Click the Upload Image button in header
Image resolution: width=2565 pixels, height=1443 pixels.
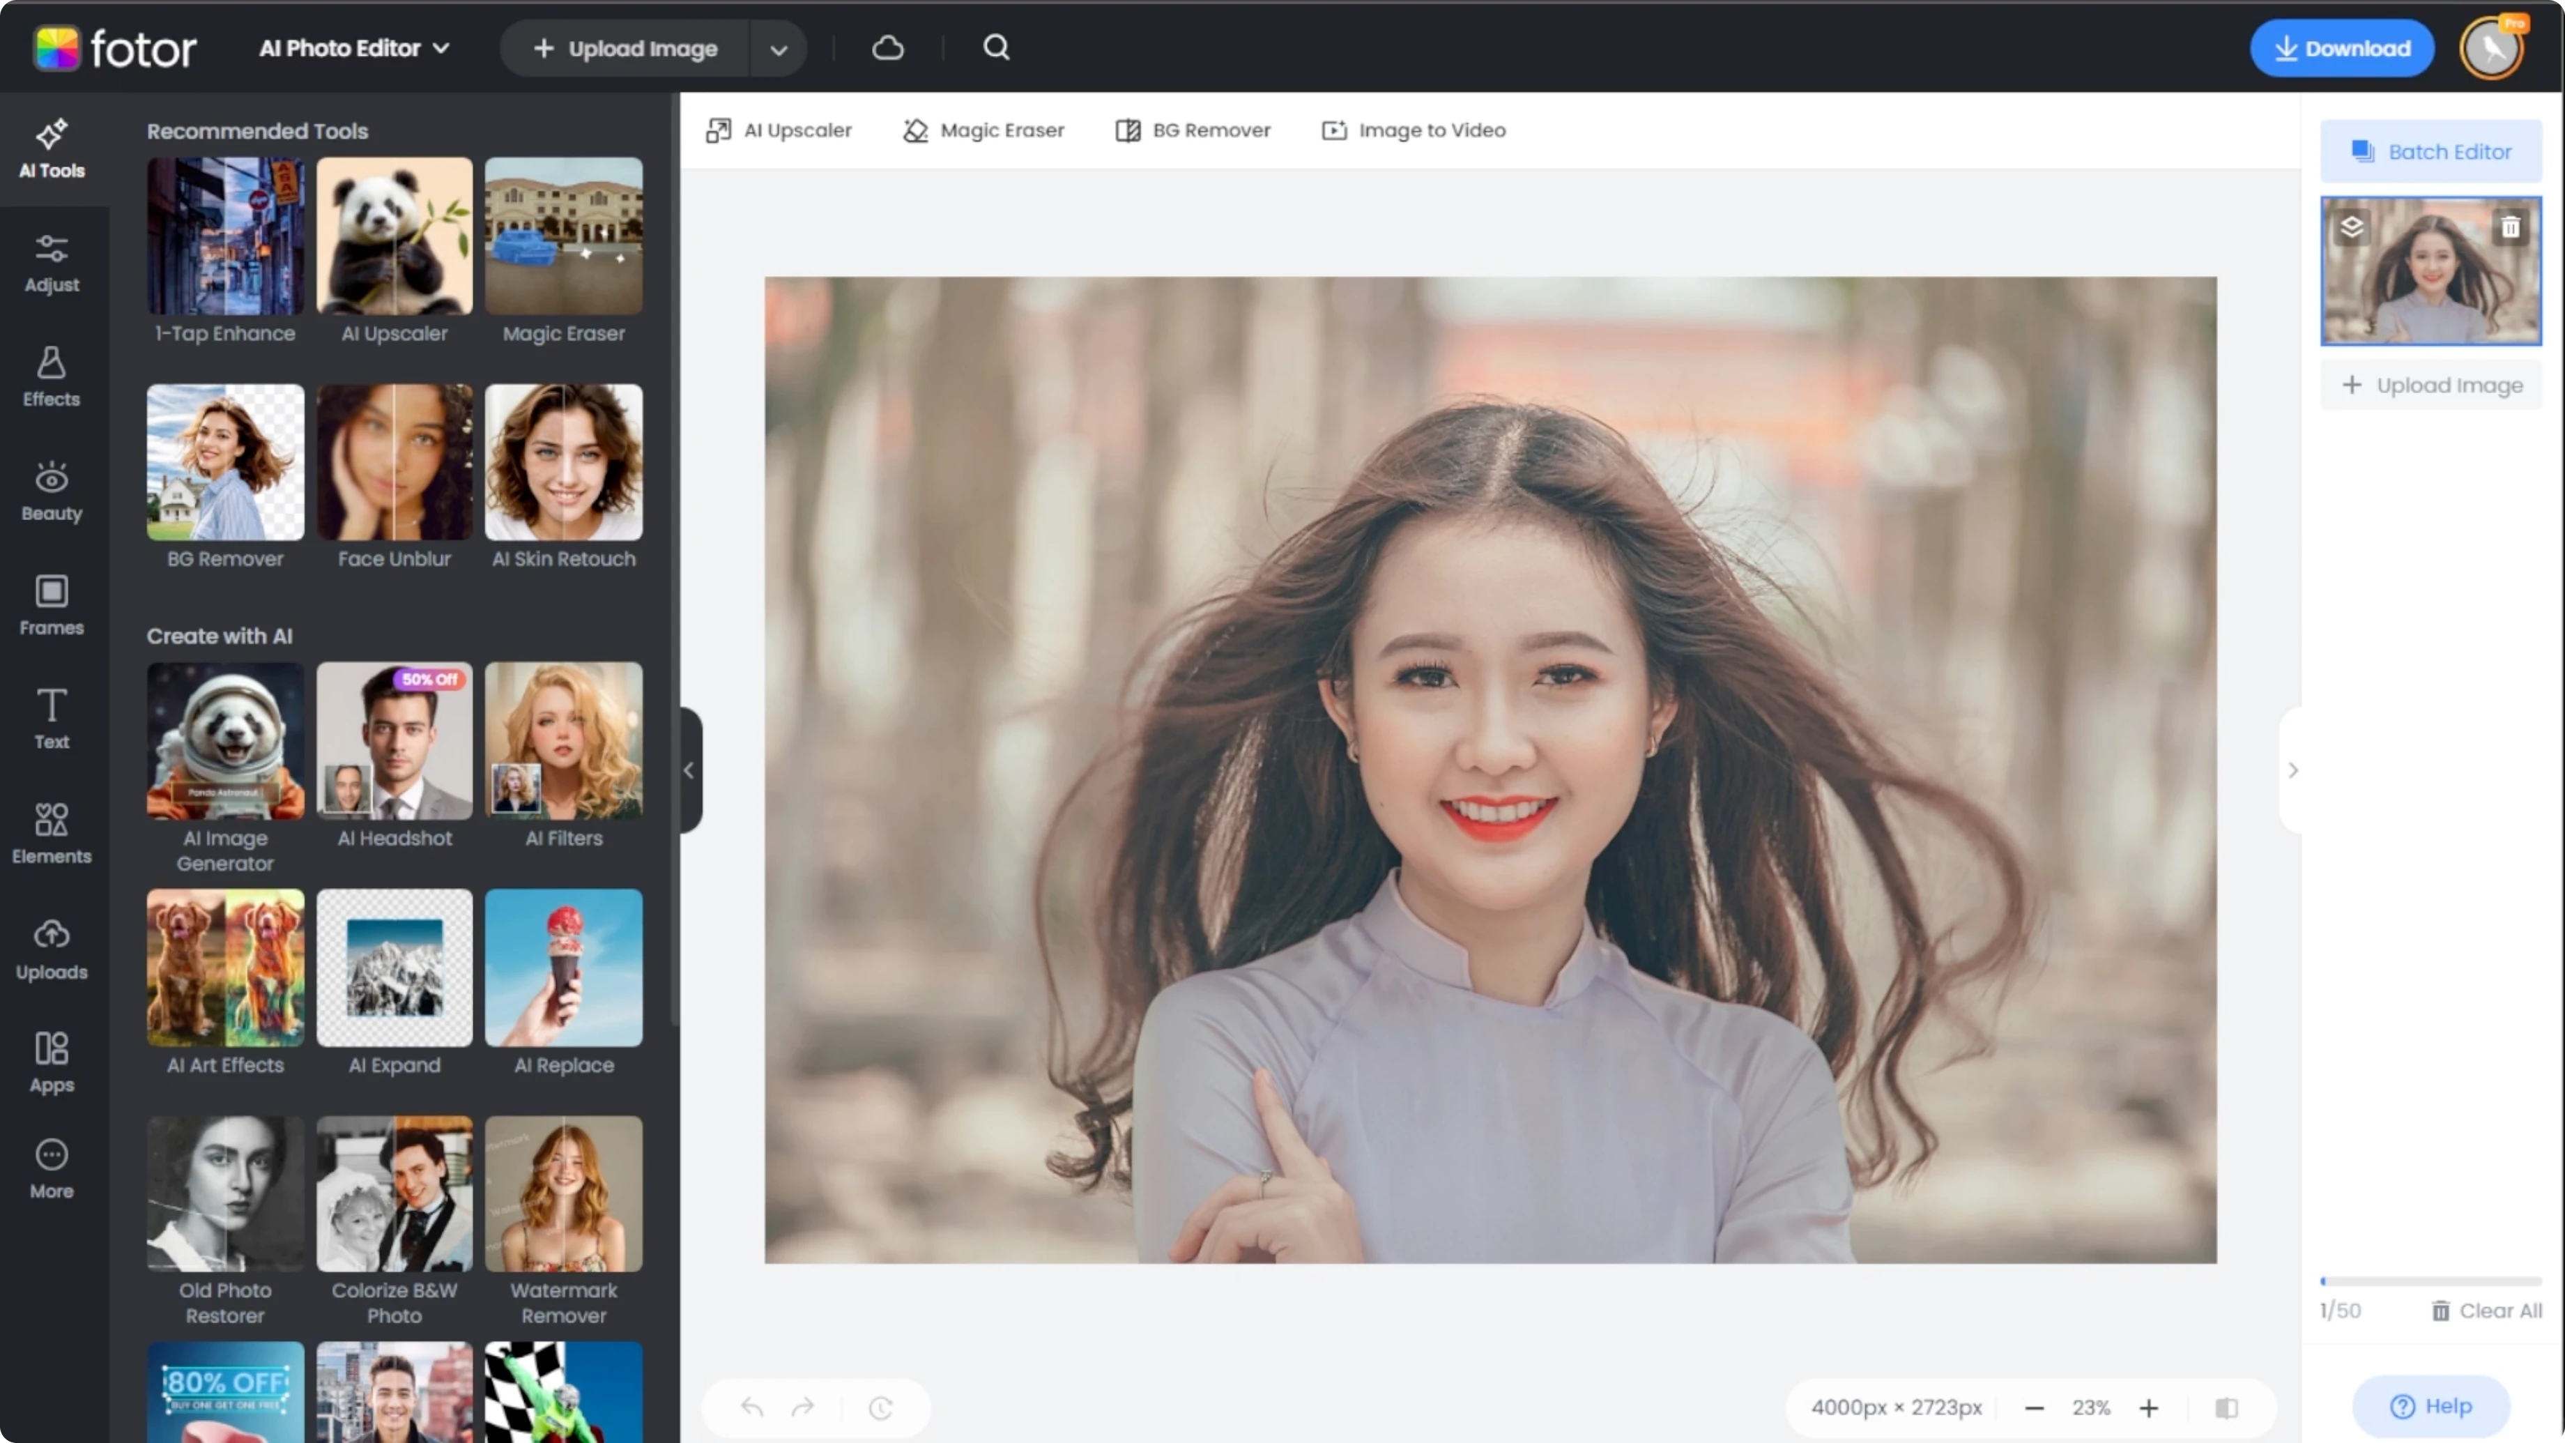click(x=625, y=48)
